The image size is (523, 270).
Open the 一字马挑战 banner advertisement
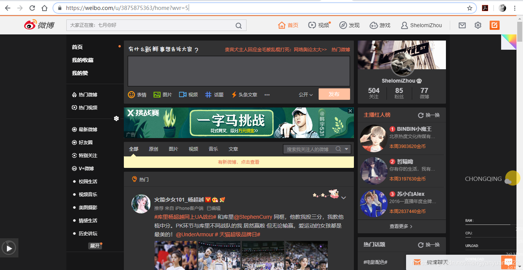[238, 123]
